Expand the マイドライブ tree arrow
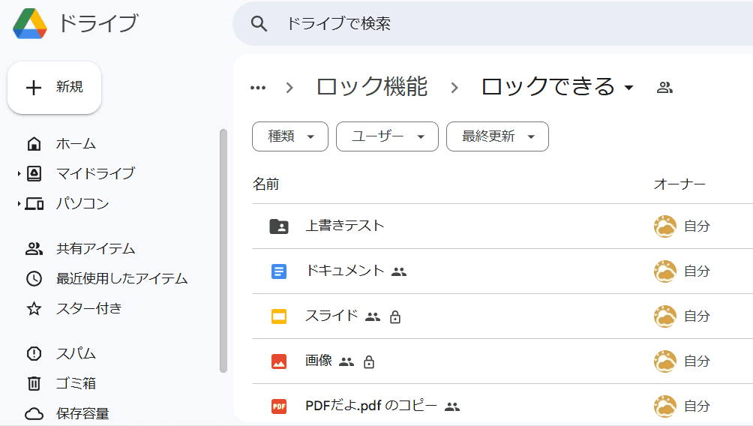 point(19,173)
